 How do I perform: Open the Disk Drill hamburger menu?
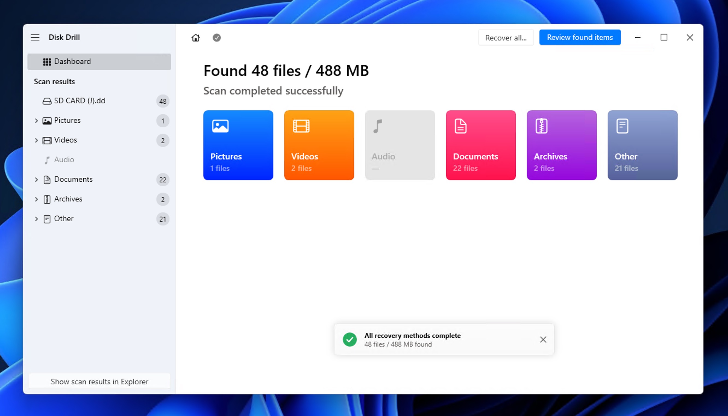35,37
